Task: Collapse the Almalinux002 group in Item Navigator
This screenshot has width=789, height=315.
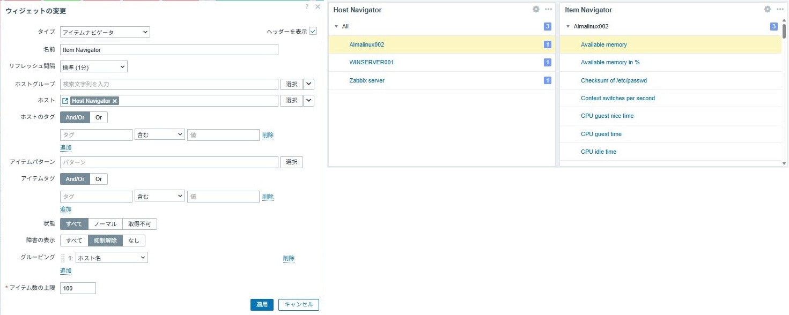Action: [x=568, y=26]
